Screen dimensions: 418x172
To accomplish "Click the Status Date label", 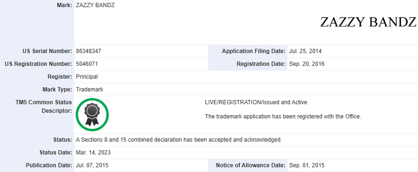I will point(56,153).
